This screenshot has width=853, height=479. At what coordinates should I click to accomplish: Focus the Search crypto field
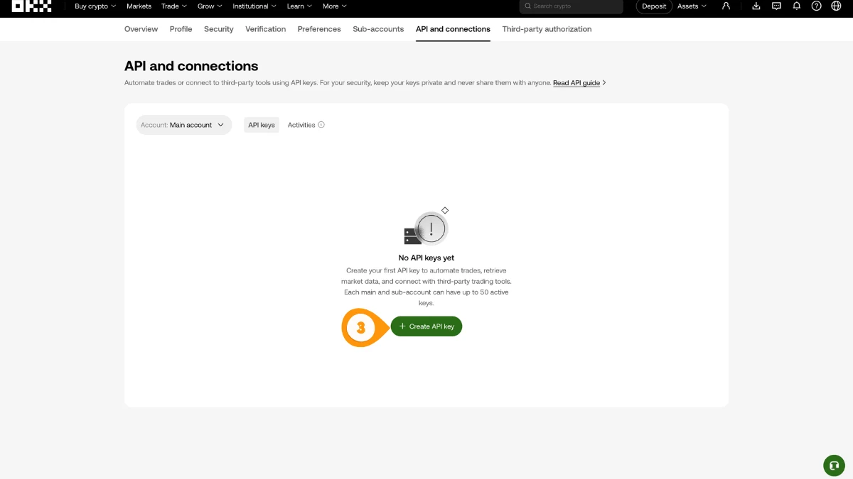coord(572,6)
